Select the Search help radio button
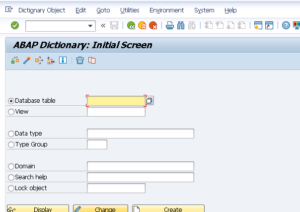The width and height of the screenshot is (300, 212). tap(11, 177)
